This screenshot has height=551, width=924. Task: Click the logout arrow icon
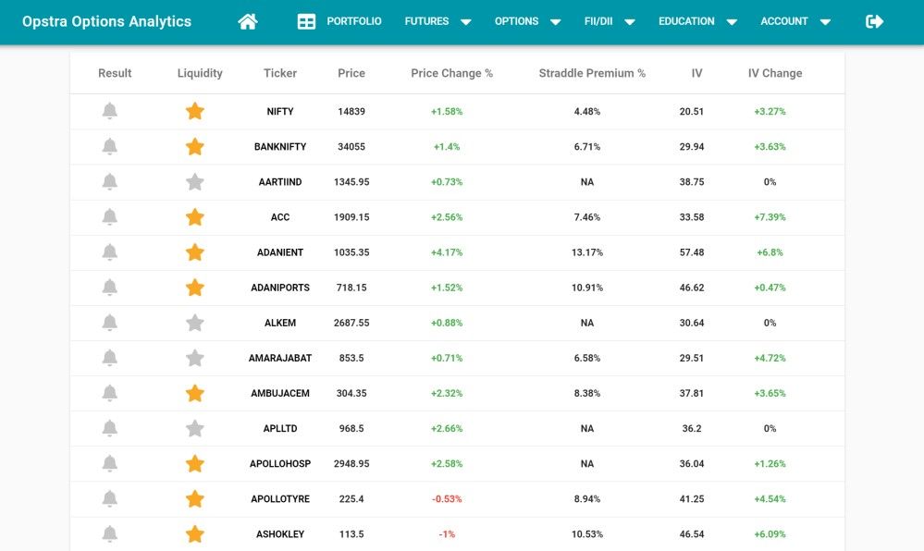[874, 21]
